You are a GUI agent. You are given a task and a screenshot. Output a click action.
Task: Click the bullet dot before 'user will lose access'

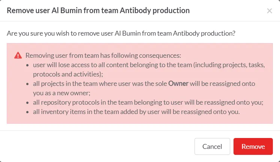click(28, 64)
